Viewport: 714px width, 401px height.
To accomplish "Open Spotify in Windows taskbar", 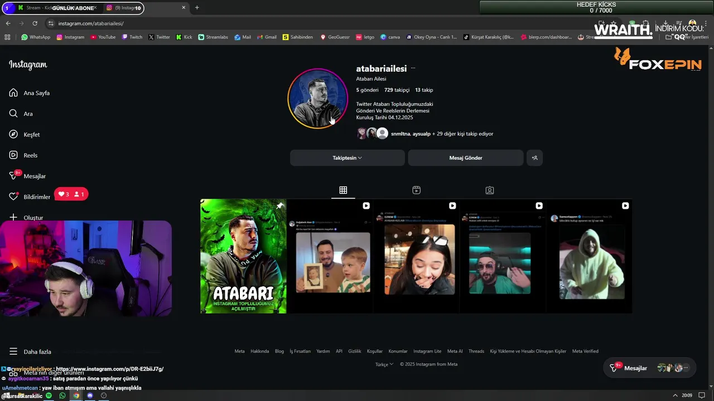I will (49, 395).
